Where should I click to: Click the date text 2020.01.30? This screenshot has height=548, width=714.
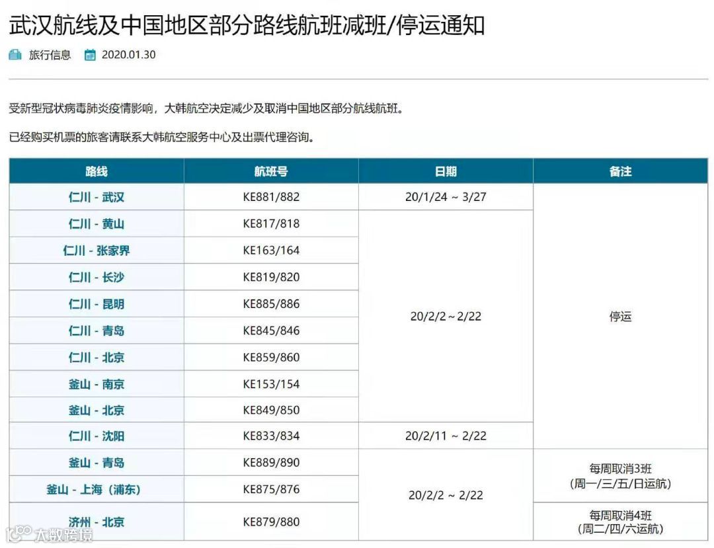(x=128, y=55)
